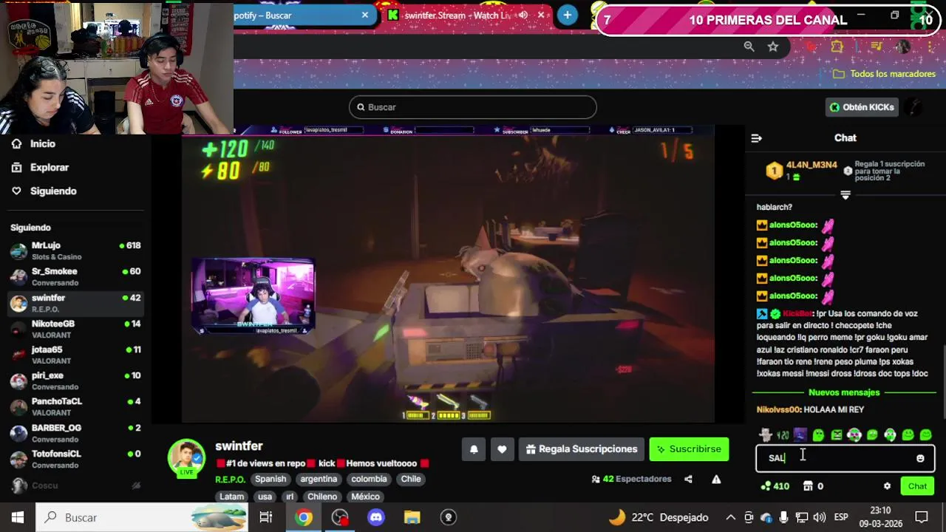Image resolution: width=946 pixels, height=532 pixels.
Task: Open BARBER_OG channel in sidebar
Action: (x=74, y=434)
